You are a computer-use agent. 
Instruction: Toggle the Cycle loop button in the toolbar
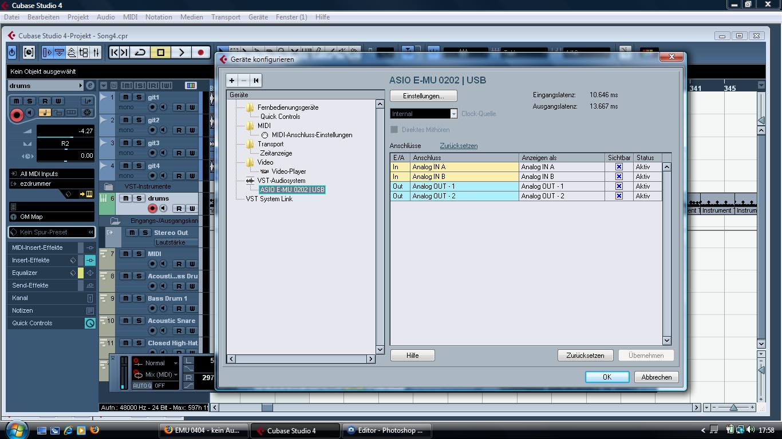pyautogui.click(x=140, y=53)
